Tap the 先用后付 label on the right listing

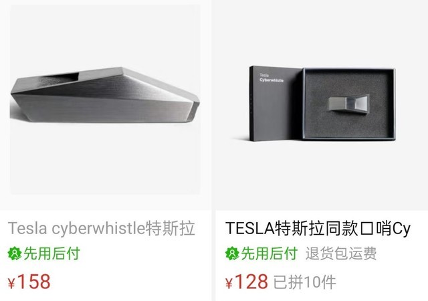tap(270, 254)
